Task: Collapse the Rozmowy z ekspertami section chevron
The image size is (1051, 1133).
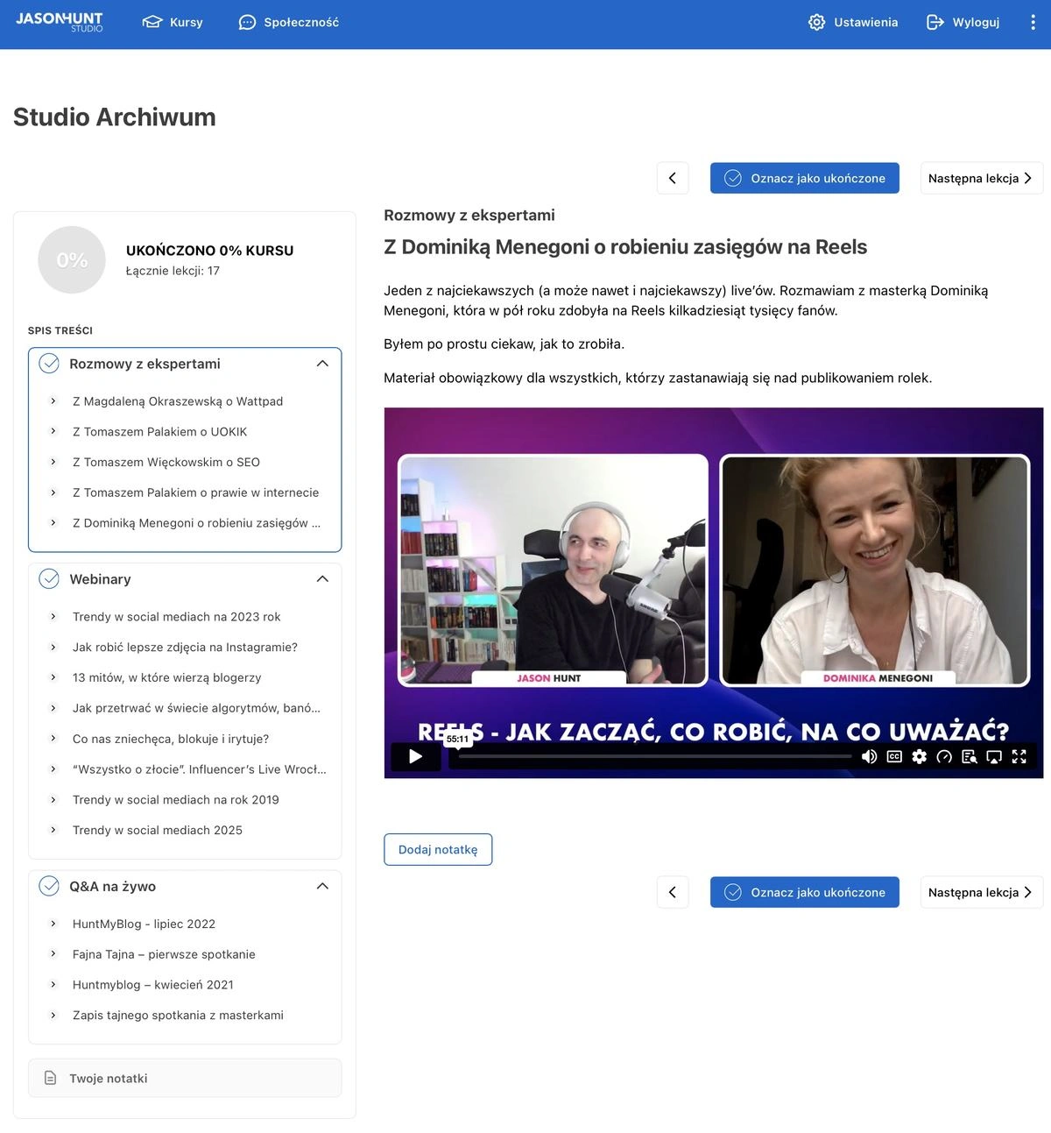Action: click(x=322, y=364)
